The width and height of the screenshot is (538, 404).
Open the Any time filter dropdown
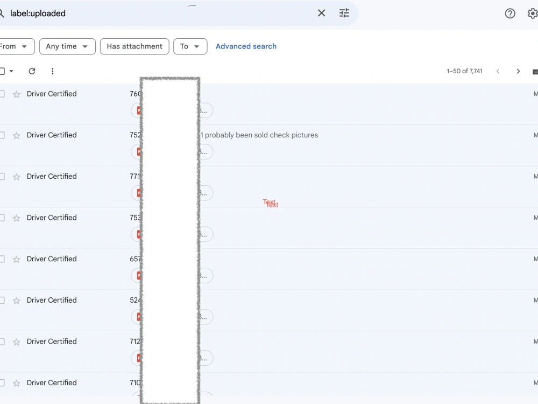[x=67, y=46]
